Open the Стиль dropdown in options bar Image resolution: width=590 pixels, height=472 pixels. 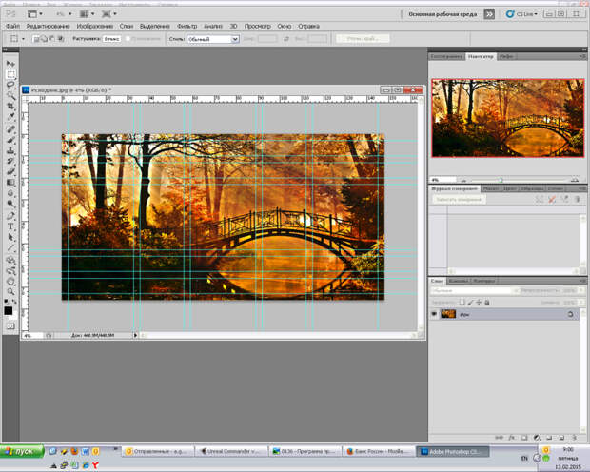point(213,39)
